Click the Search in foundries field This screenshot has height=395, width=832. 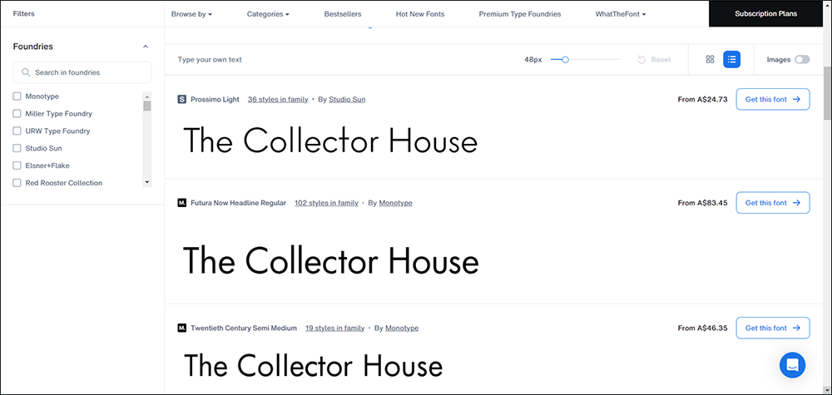pos(82,72)
